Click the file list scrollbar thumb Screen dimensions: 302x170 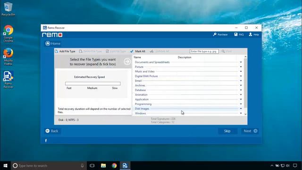click(x=245, y=83)
